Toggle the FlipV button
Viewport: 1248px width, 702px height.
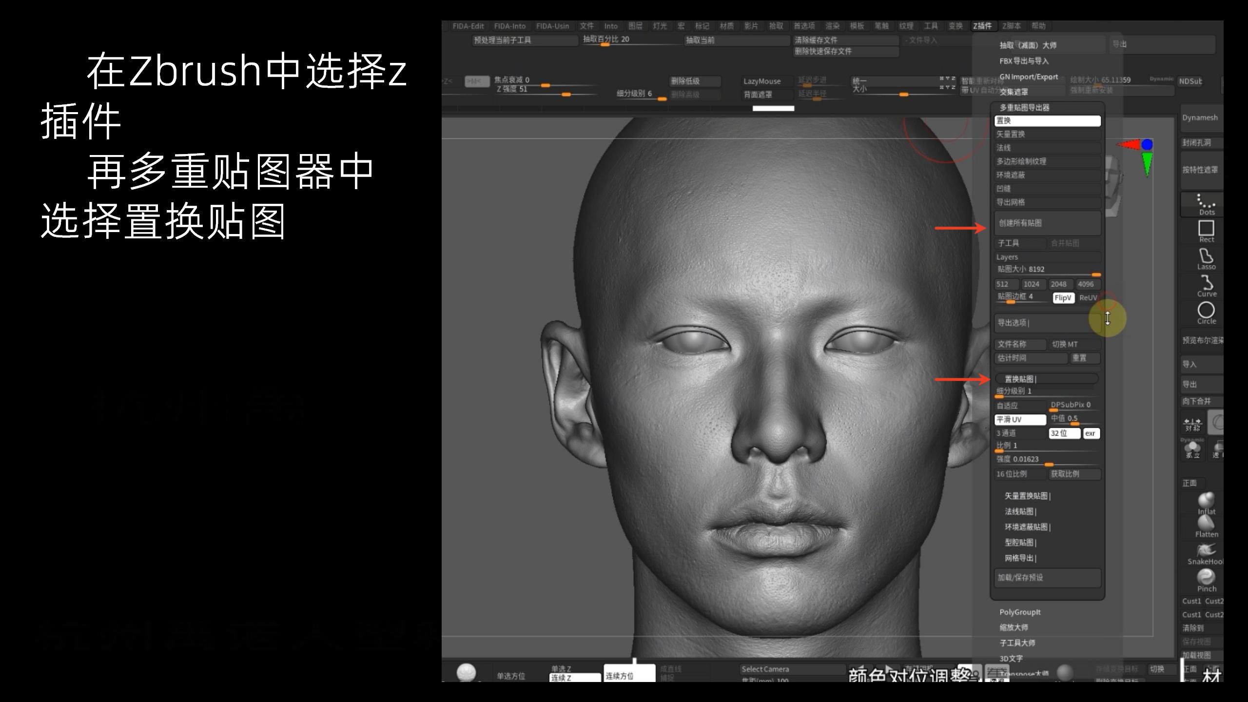pos(1063,298)
